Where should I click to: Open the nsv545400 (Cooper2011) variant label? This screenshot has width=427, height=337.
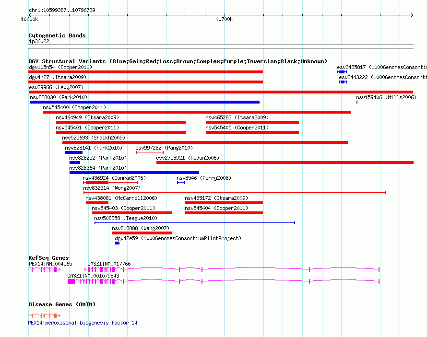pyautogui.click(x=74, y=107)
